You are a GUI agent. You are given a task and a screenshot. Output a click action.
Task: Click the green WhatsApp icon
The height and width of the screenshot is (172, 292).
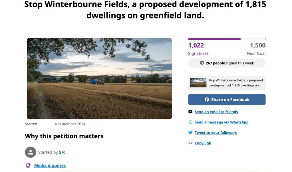pyautogui.click(x=190, y=122)
